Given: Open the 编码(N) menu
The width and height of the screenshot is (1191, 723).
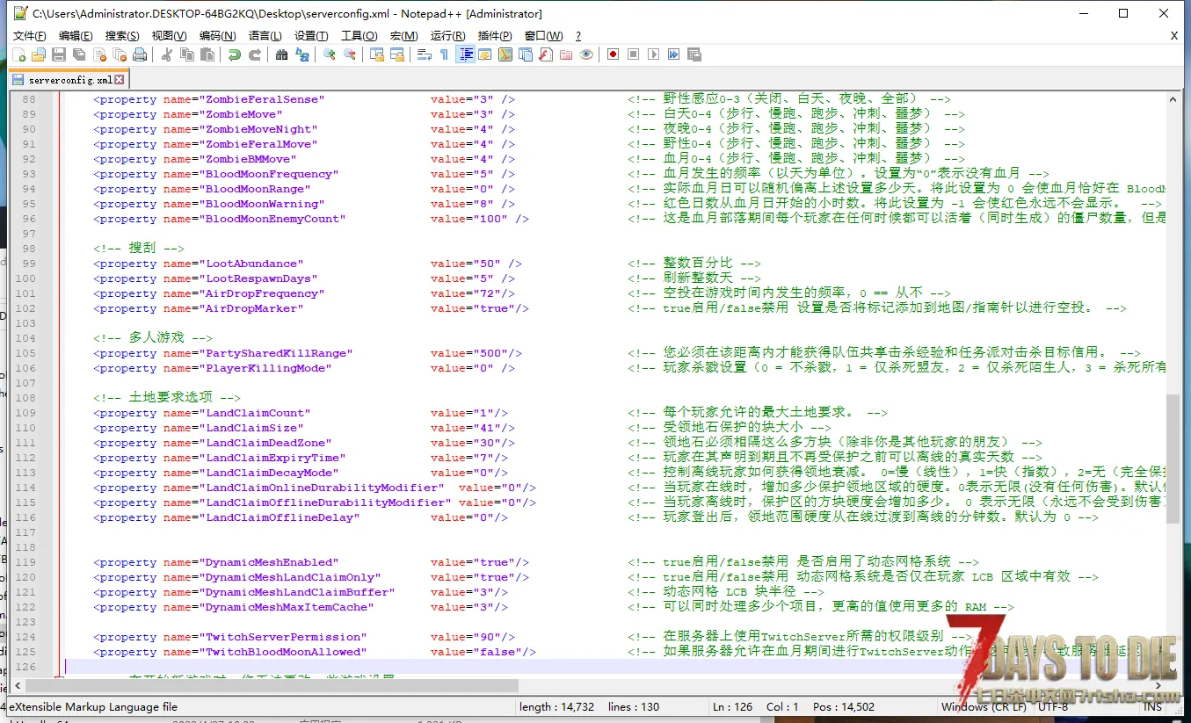Looking at the screenshot, I should click(x=217, y=36).
